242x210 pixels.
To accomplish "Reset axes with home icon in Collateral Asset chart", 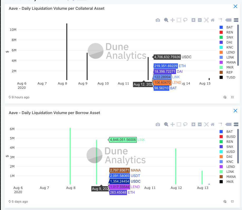I will click(x=212, y=20).
